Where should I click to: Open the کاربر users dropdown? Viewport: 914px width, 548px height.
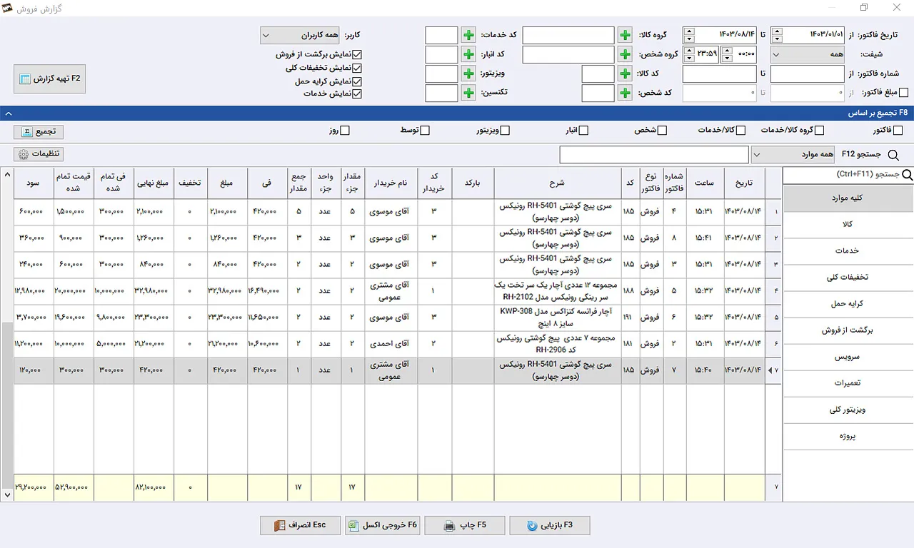[x=300, y=35]
